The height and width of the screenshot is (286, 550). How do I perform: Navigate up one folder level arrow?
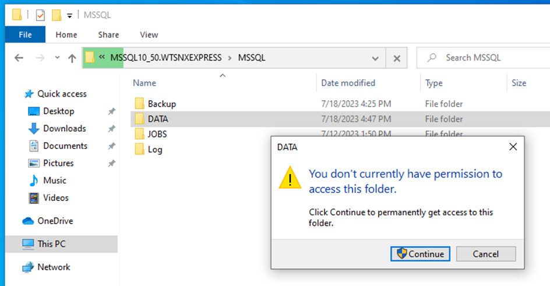click(x=72, y=58)
